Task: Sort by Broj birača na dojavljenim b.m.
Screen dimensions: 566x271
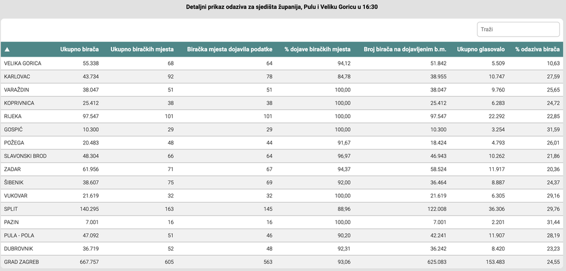Action: 405,49
